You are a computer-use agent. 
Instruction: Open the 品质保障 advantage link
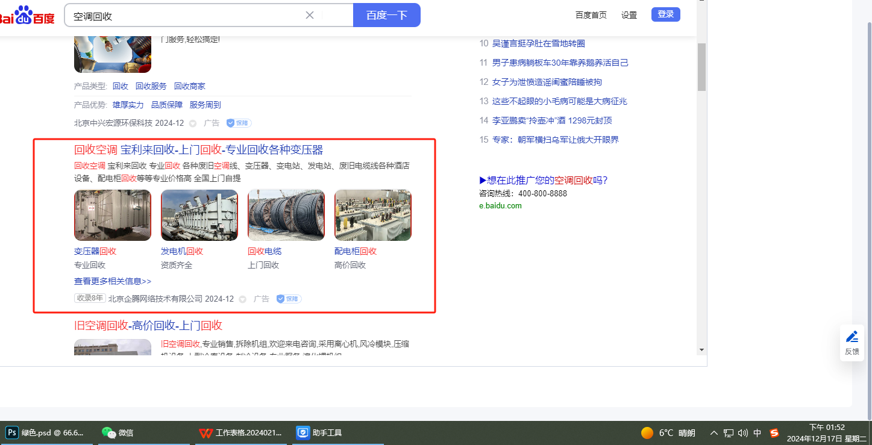167,105
